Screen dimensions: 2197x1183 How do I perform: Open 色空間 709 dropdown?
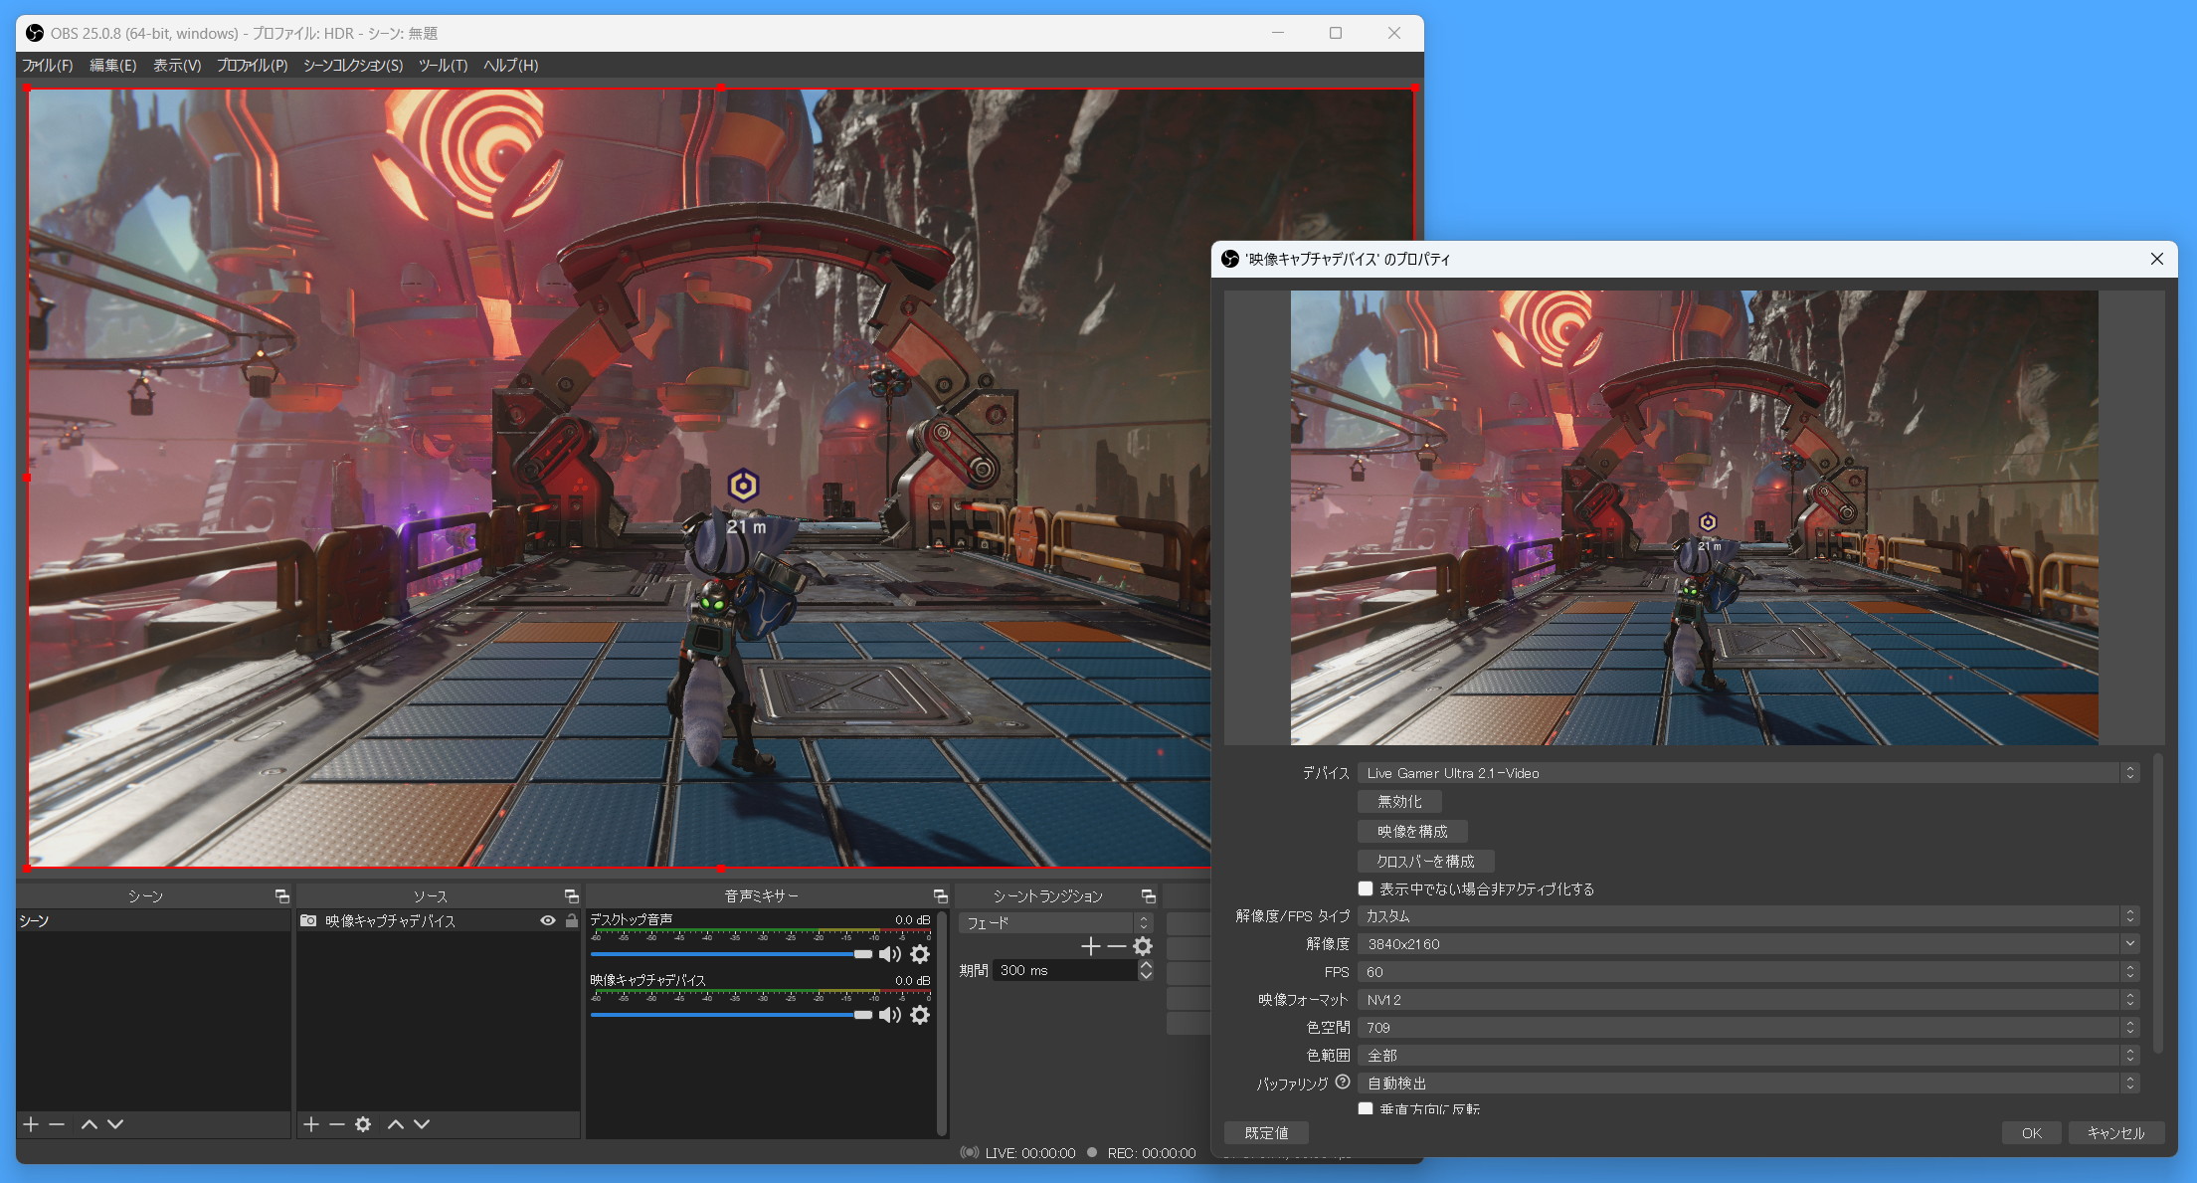(x=1748, y=1027)
